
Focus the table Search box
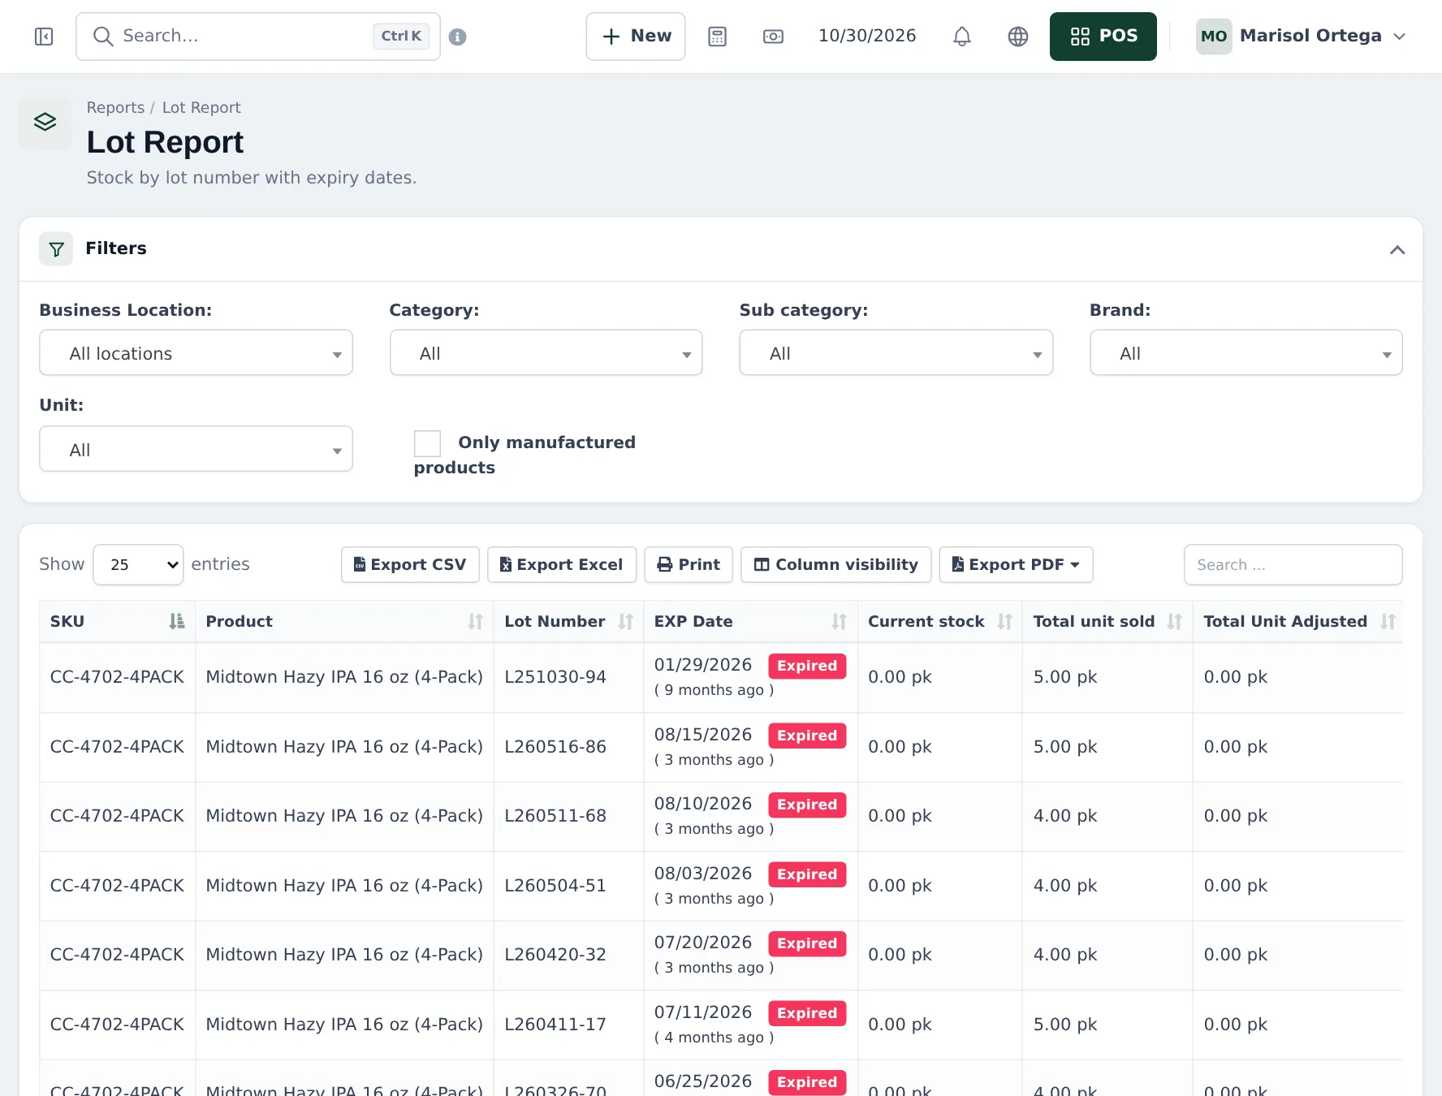(1293, 565)
